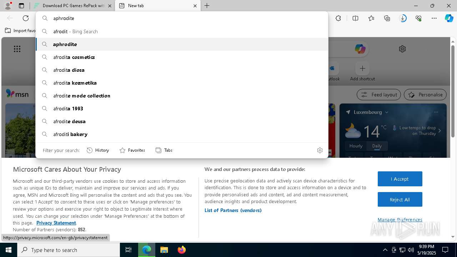This screenshot has width=457, height=257.
Task: Show hidden tray icons chevron
Action: click(x=385, y=250)
